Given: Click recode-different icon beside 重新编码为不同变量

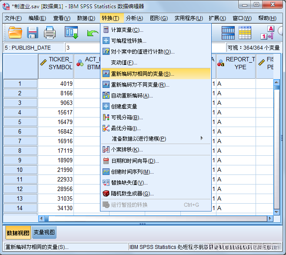Looking at the screenshot, I should [106, 84].
